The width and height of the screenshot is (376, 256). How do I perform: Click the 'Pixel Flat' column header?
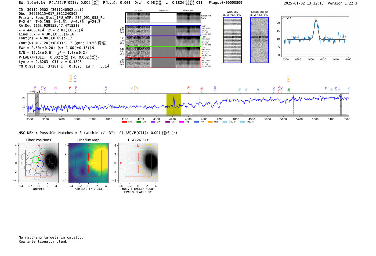coord(163,11)
